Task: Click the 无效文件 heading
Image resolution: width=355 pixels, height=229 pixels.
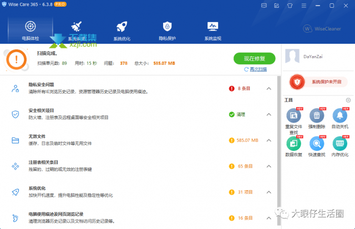Action: point(37,136)
